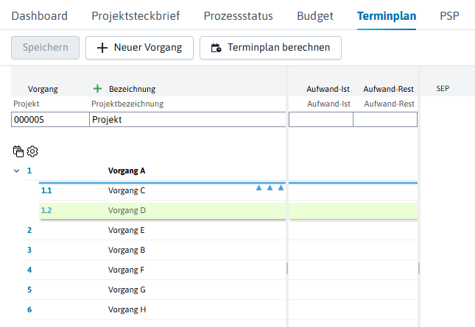Select the Vorgang F row name
The image size is (475, 327).
[126, 270]
